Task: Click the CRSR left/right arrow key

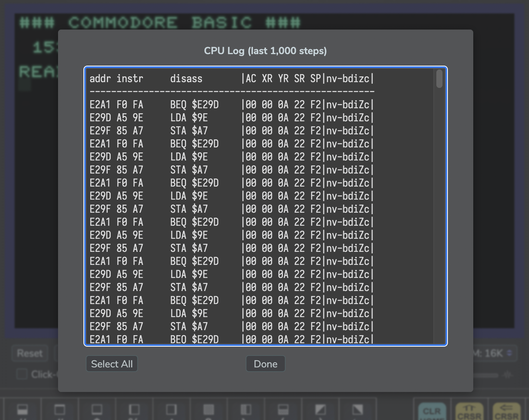Action: tap(506, 412)
